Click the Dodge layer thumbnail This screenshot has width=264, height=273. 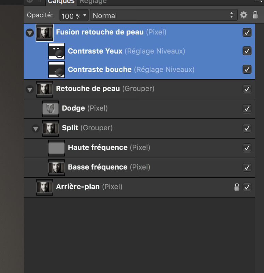(x=50, y=109)
